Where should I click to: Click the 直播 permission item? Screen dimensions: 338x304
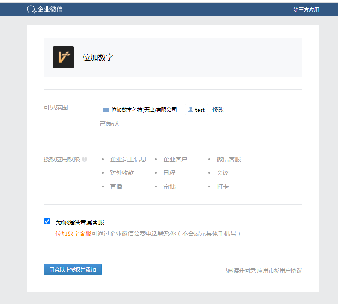116,187
